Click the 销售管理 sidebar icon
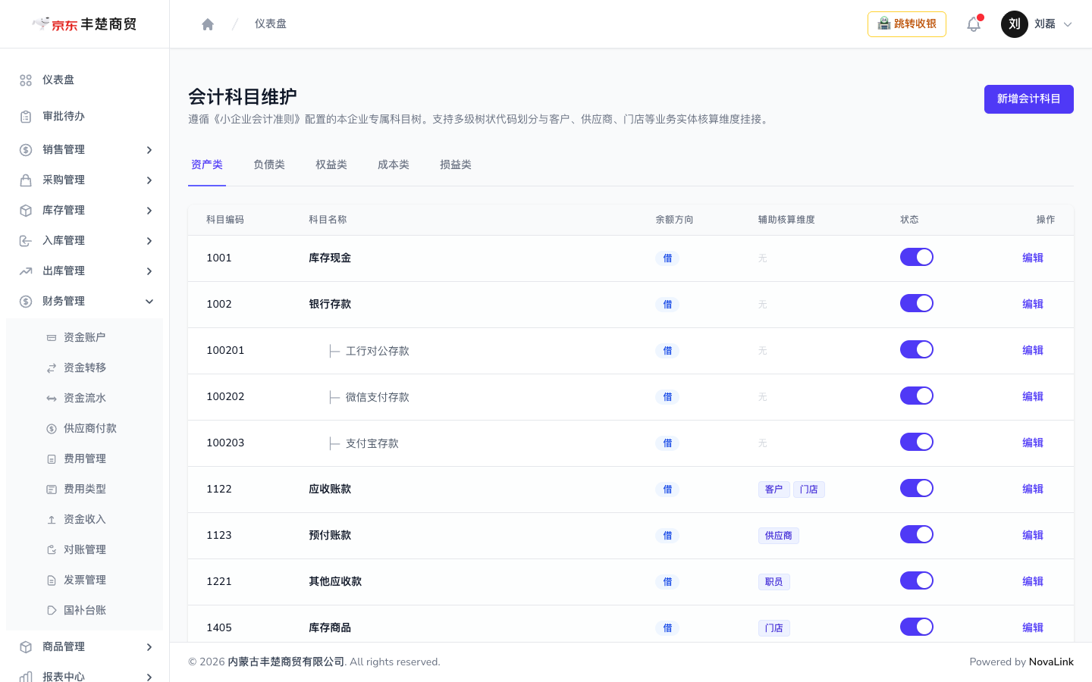 pos(26,150)
